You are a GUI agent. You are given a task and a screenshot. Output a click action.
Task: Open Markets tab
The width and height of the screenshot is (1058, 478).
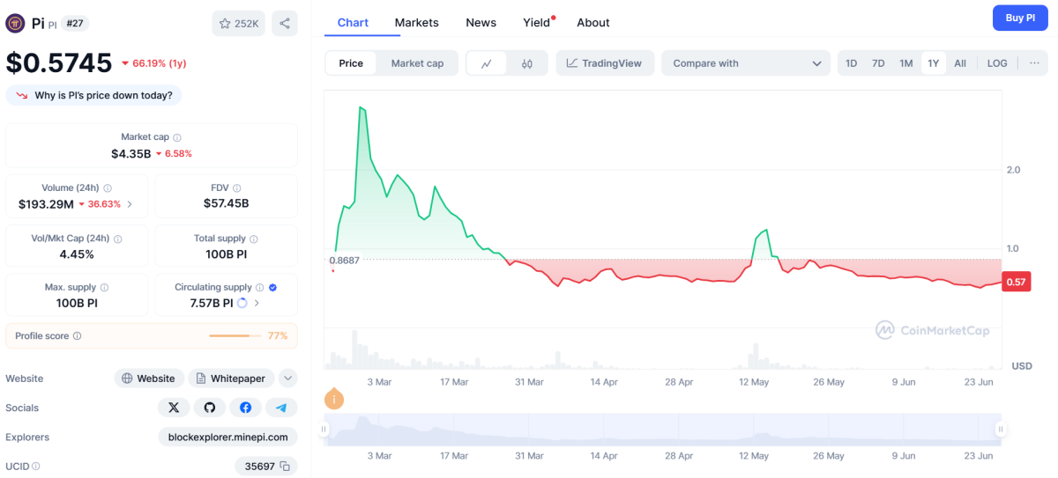click(x=416, y=22)
